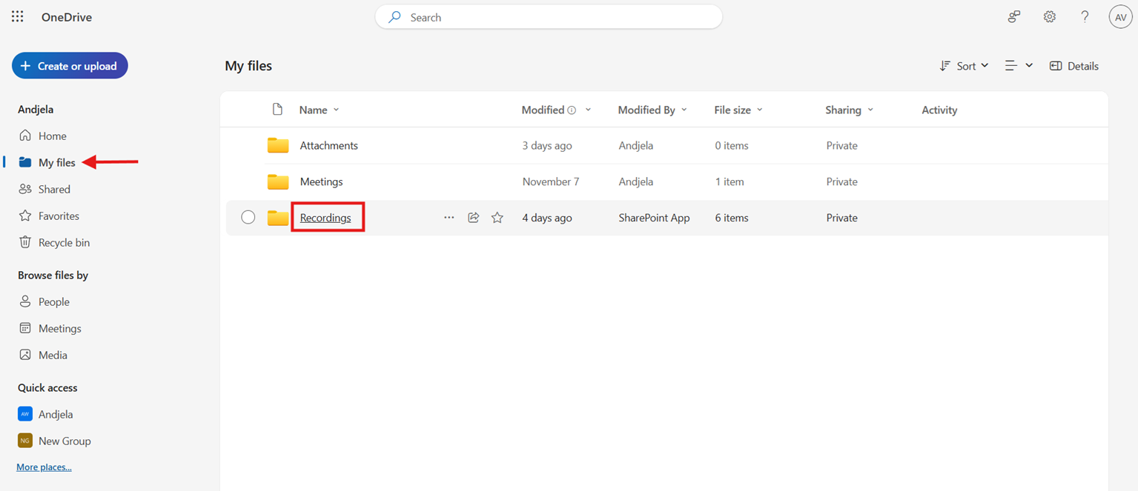
Task: Open more actions ellipsis for Recordings
Action: pos(449,218)
